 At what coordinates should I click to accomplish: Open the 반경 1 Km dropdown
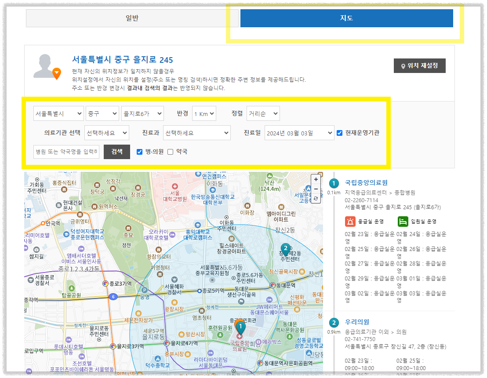204,114
